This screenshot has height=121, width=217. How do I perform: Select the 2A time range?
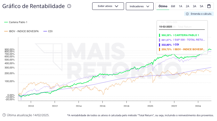187,6
